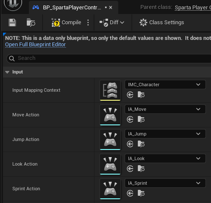This screenshot has height=203, width=211.
Task: Click the details Search field
Action: [x=109, y=58]
